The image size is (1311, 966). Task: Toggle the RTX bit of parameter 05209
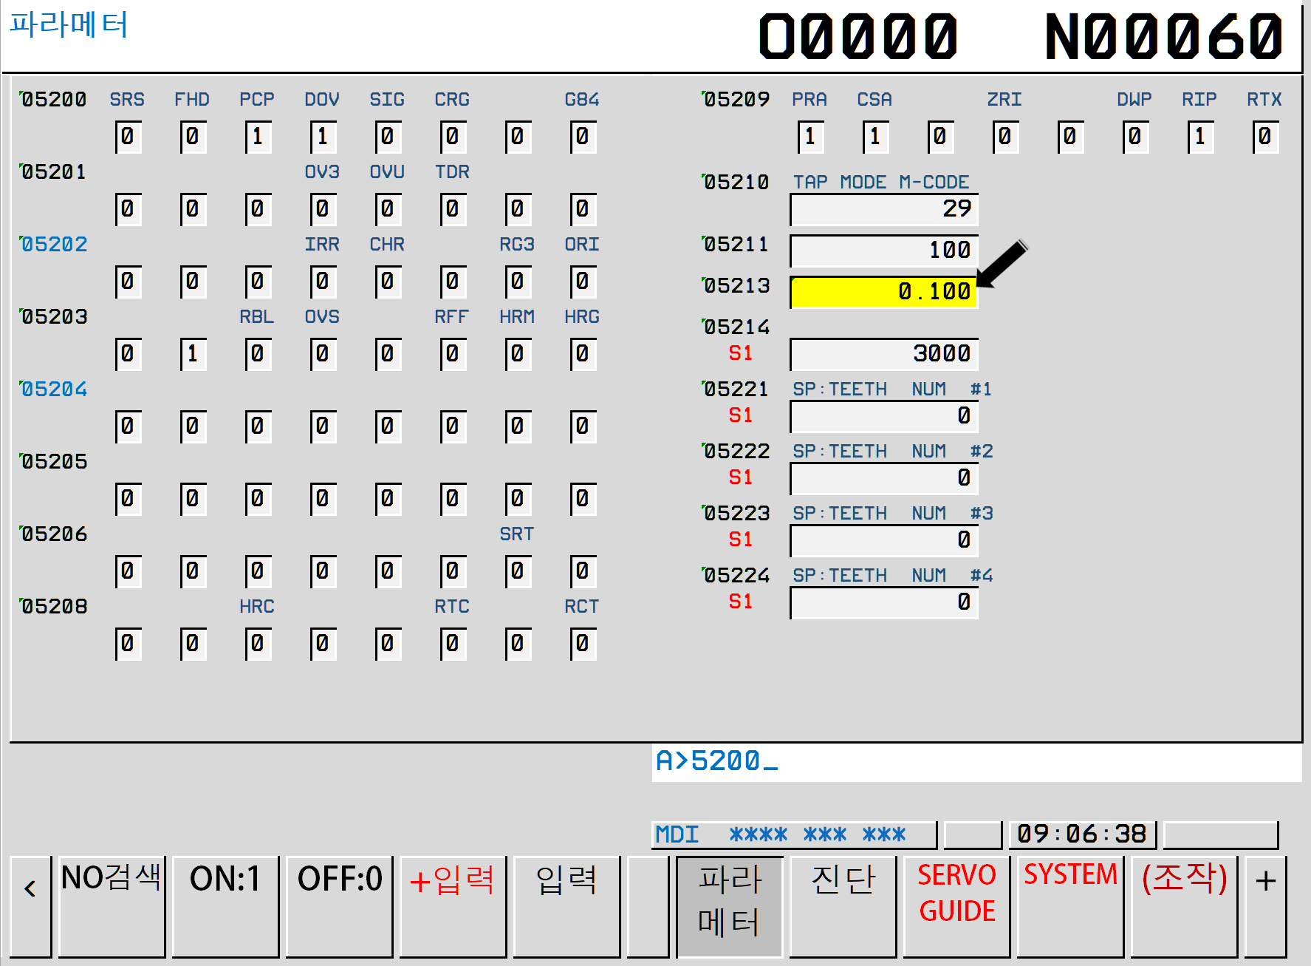1265,137
